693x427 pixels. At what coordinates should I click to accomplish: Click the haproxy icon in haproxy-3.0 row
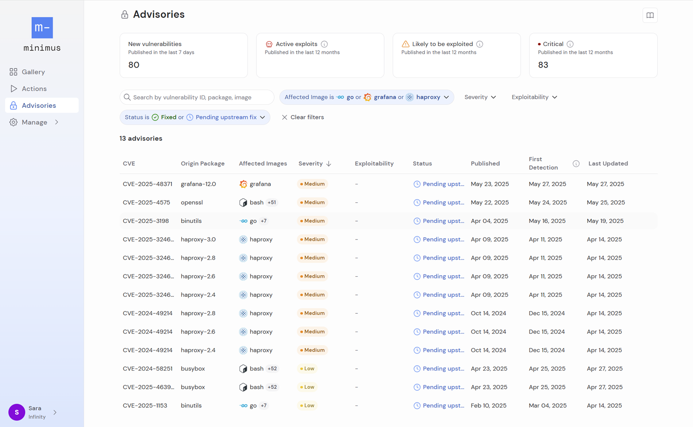click(243, 239)
